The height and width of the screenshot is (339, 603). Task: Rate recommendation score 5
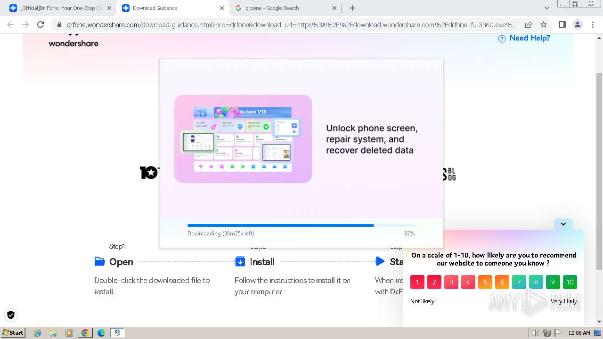pos(485,282)
